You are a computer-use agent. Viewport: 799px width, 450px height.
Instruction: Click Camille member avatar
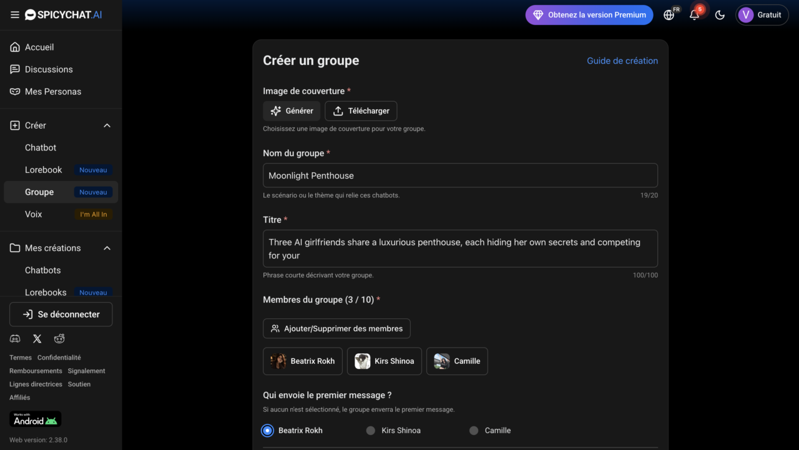pyautogui.click(x=442, y=361)
